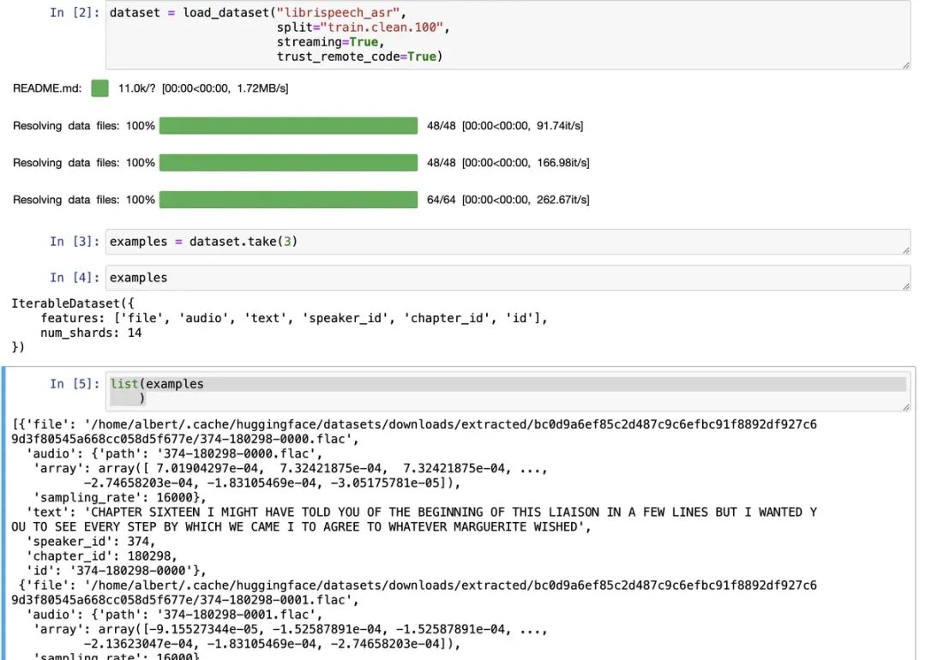
Task: Click the In [4] examples code cell
Action: [x=508, y=278]
